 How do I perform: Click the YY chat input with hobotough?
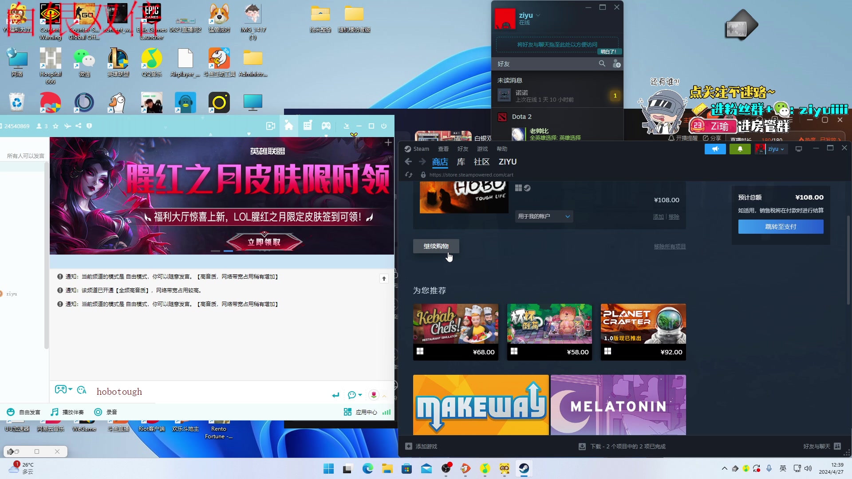[211, 392]
